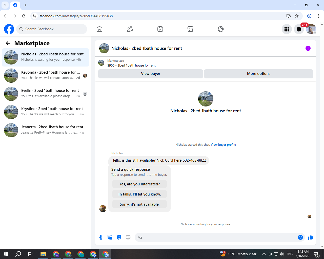Click the message "Hello, is this still available?"
The height and width of the screenshot is (259, 324).
click(x=159, y=160)
